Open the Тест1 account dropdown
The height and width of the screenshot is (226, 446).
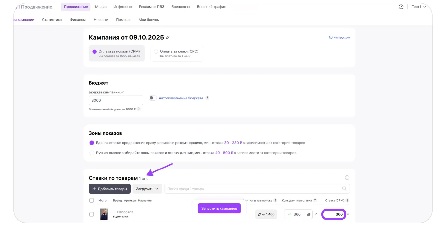click(419, 7)
